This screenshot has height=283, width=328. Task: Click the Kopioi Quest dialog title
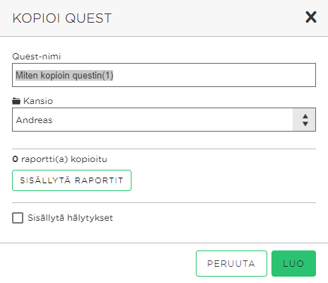[x=62, y=18]
